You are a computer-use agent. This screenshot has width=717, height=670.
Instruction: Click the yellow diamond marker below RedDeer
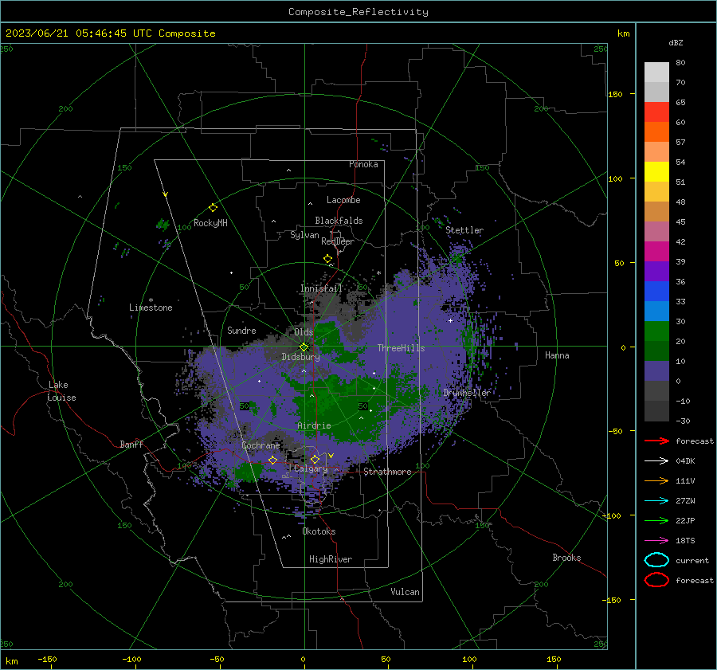(328, 258)
